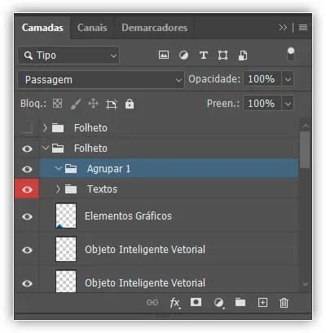326x333 pixels.
Task: Filter layers by pixel image type
Action: coord(164,55)
